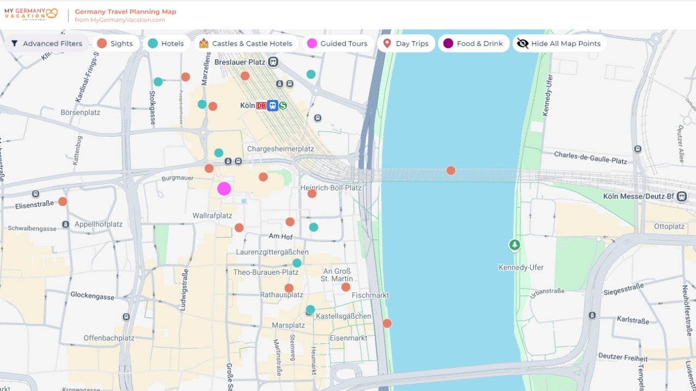Click the large magenta guided tour marker
This screenshot has width=696, height=391.
point(224,188)
